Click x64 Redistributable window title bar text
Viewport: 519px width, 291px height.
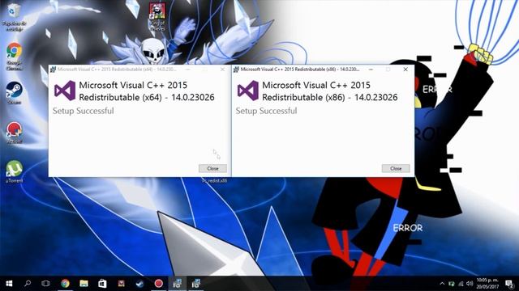pyautogui.click(x=117, y=70)
